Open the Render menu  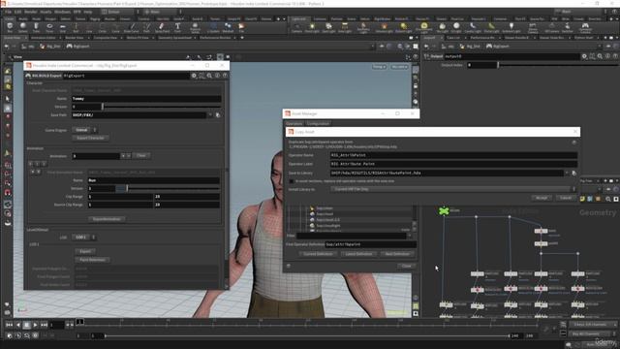point(30,12)
